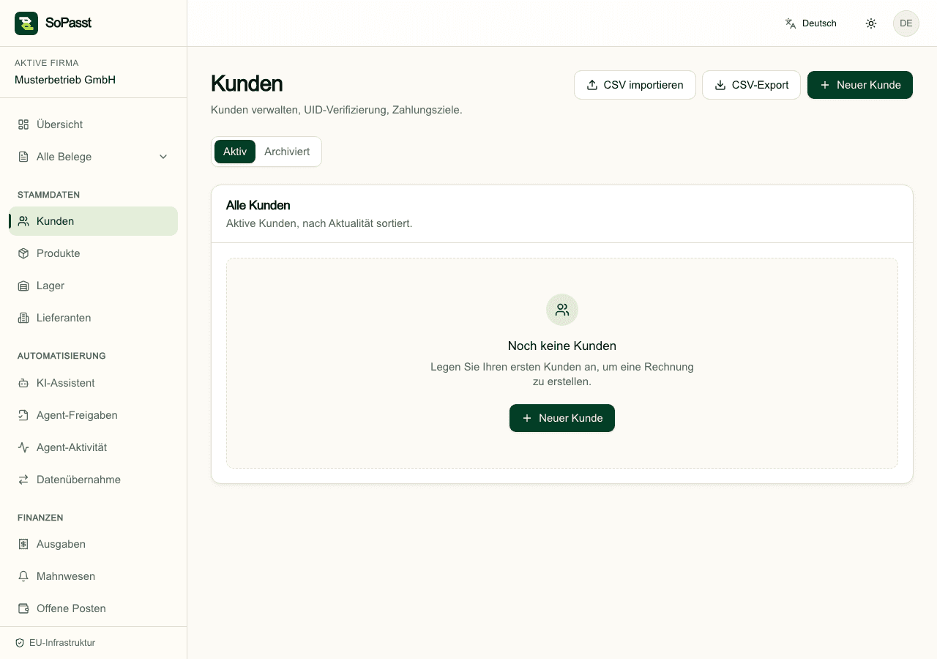The image size is (937, 659).
Task: Open Mahnwesen in the sidebar
Action: [94, 576]
